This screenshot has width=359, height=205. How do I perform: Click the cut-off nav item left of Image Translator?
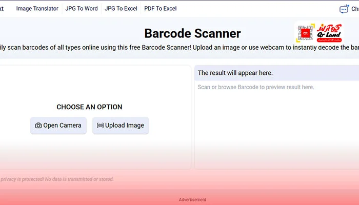(2, 9)
